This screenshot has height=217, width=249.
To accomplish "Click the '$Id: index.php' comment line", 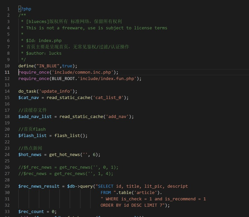I will [x=41, y=41].
